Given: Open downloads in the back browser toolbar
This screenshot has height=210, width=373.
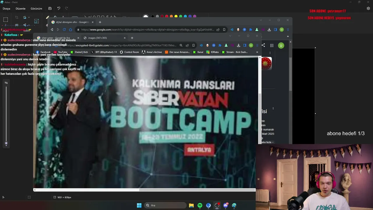Looking at the screenshot, I should point(269,29).
